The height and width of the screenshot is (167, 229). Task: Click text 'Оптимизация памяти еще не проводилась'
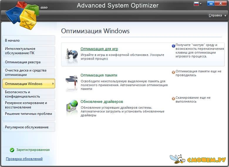[x=198, y=73]
